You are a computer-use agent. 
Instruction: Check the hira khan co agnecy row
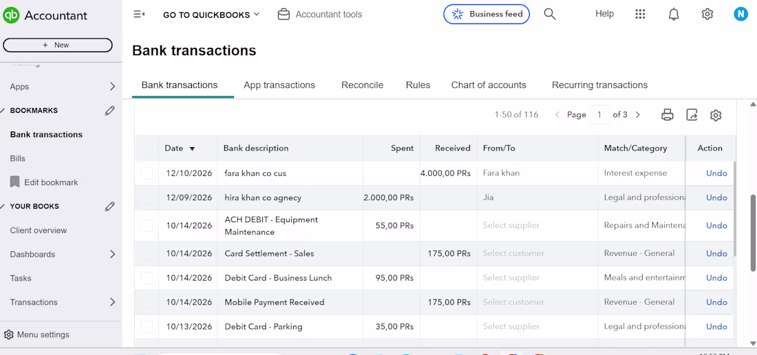tap(147, 197)
